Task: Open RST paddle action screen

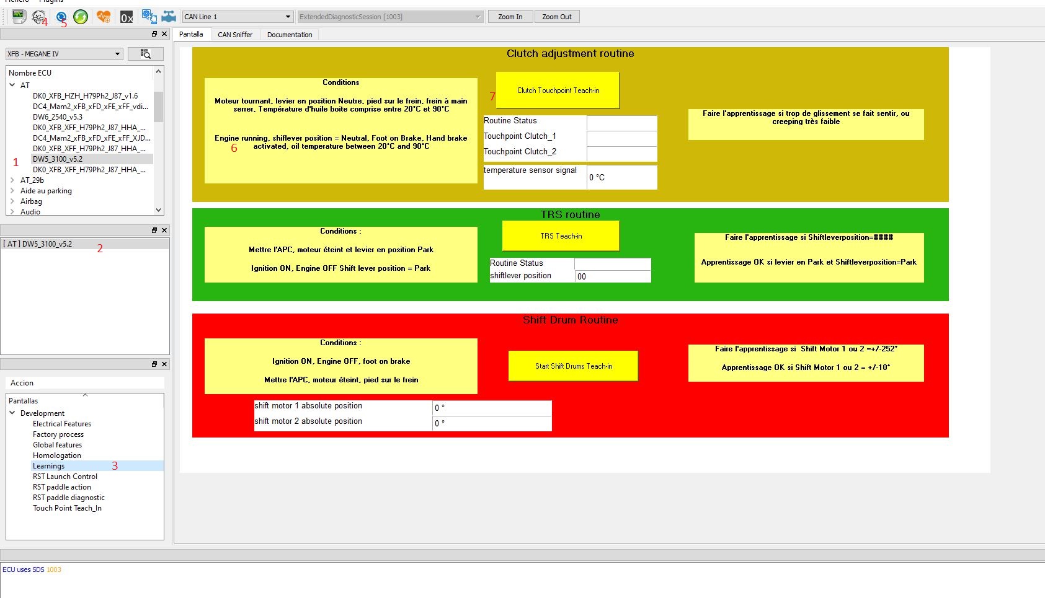Action: (62, 487)
